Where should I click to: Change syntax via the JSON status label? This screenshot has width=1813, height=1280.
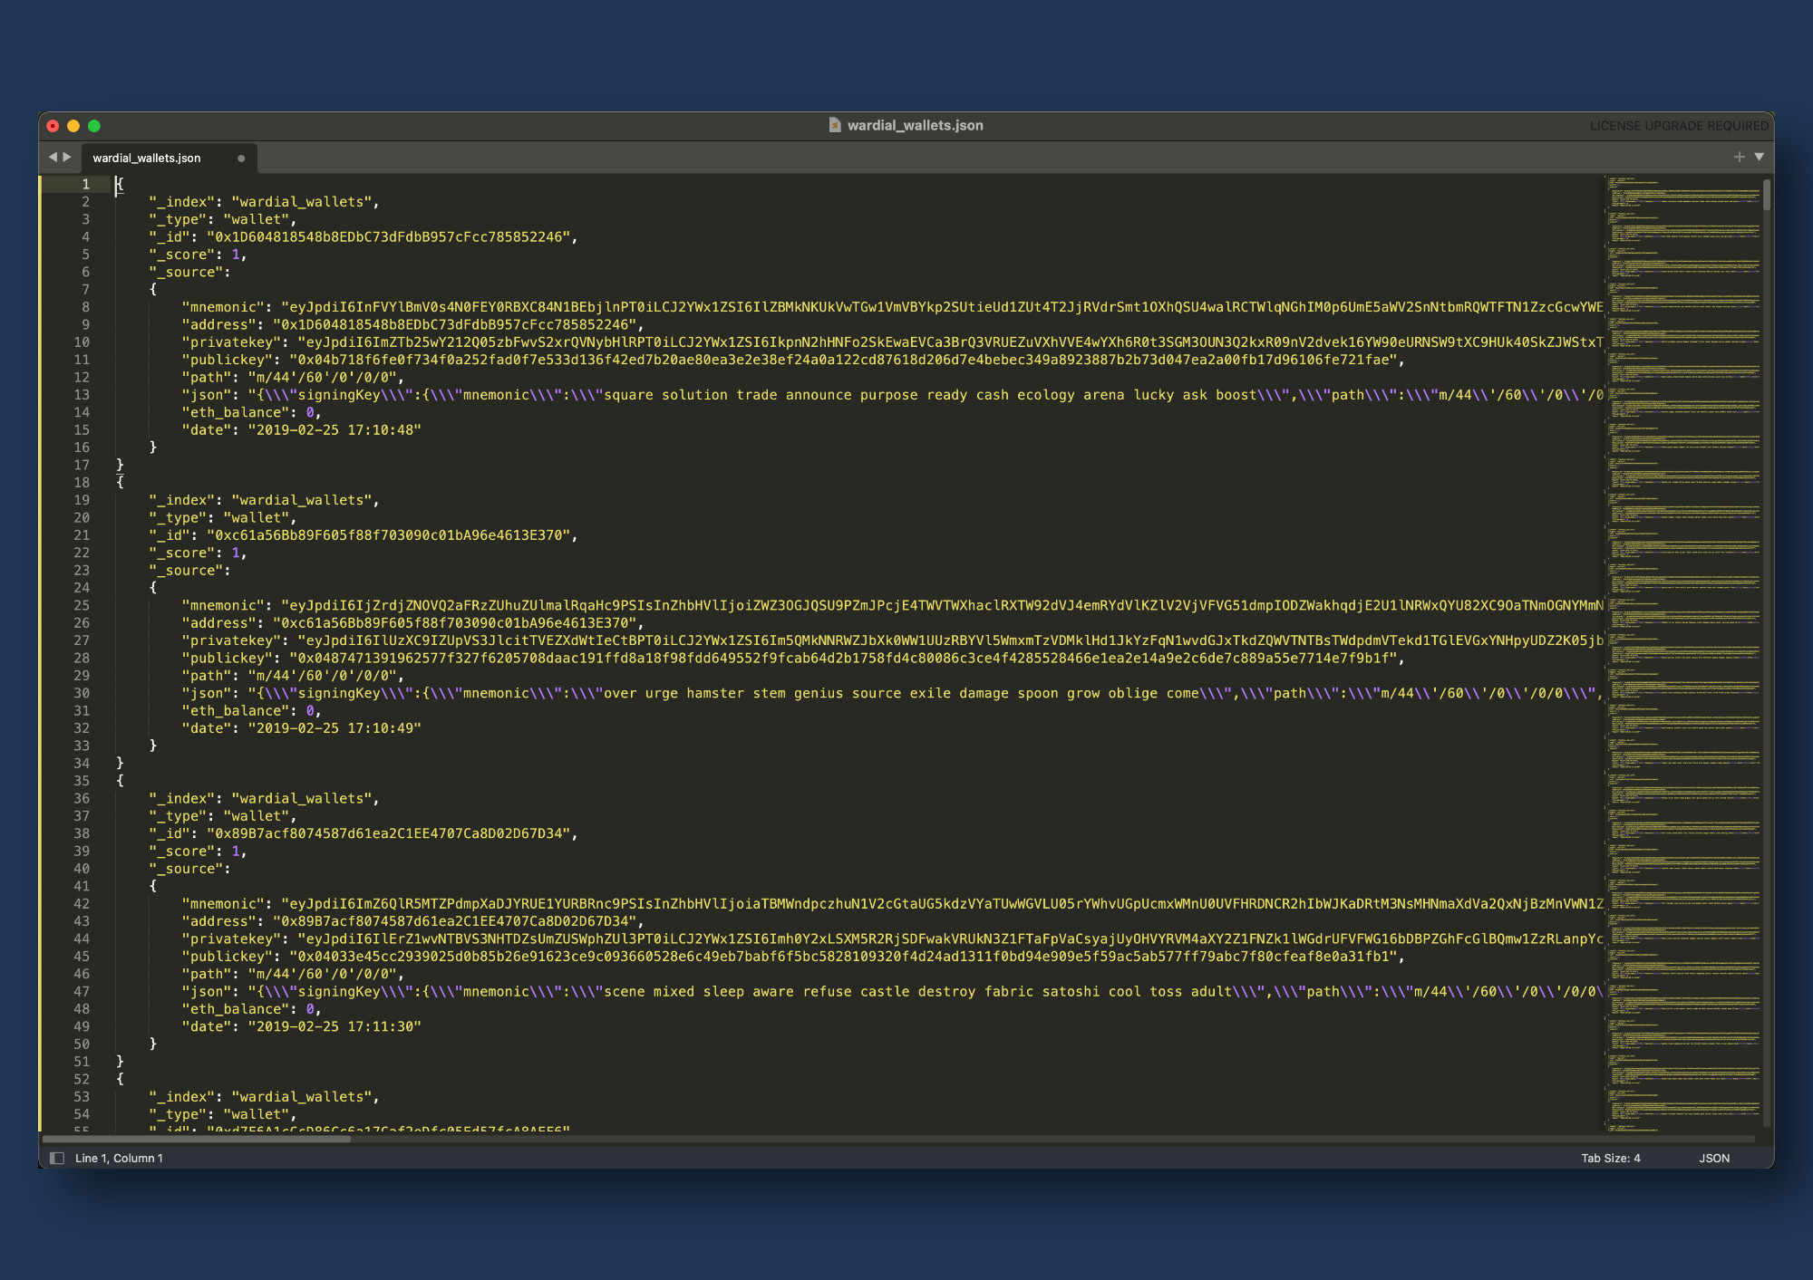tap(1714, 1158)
